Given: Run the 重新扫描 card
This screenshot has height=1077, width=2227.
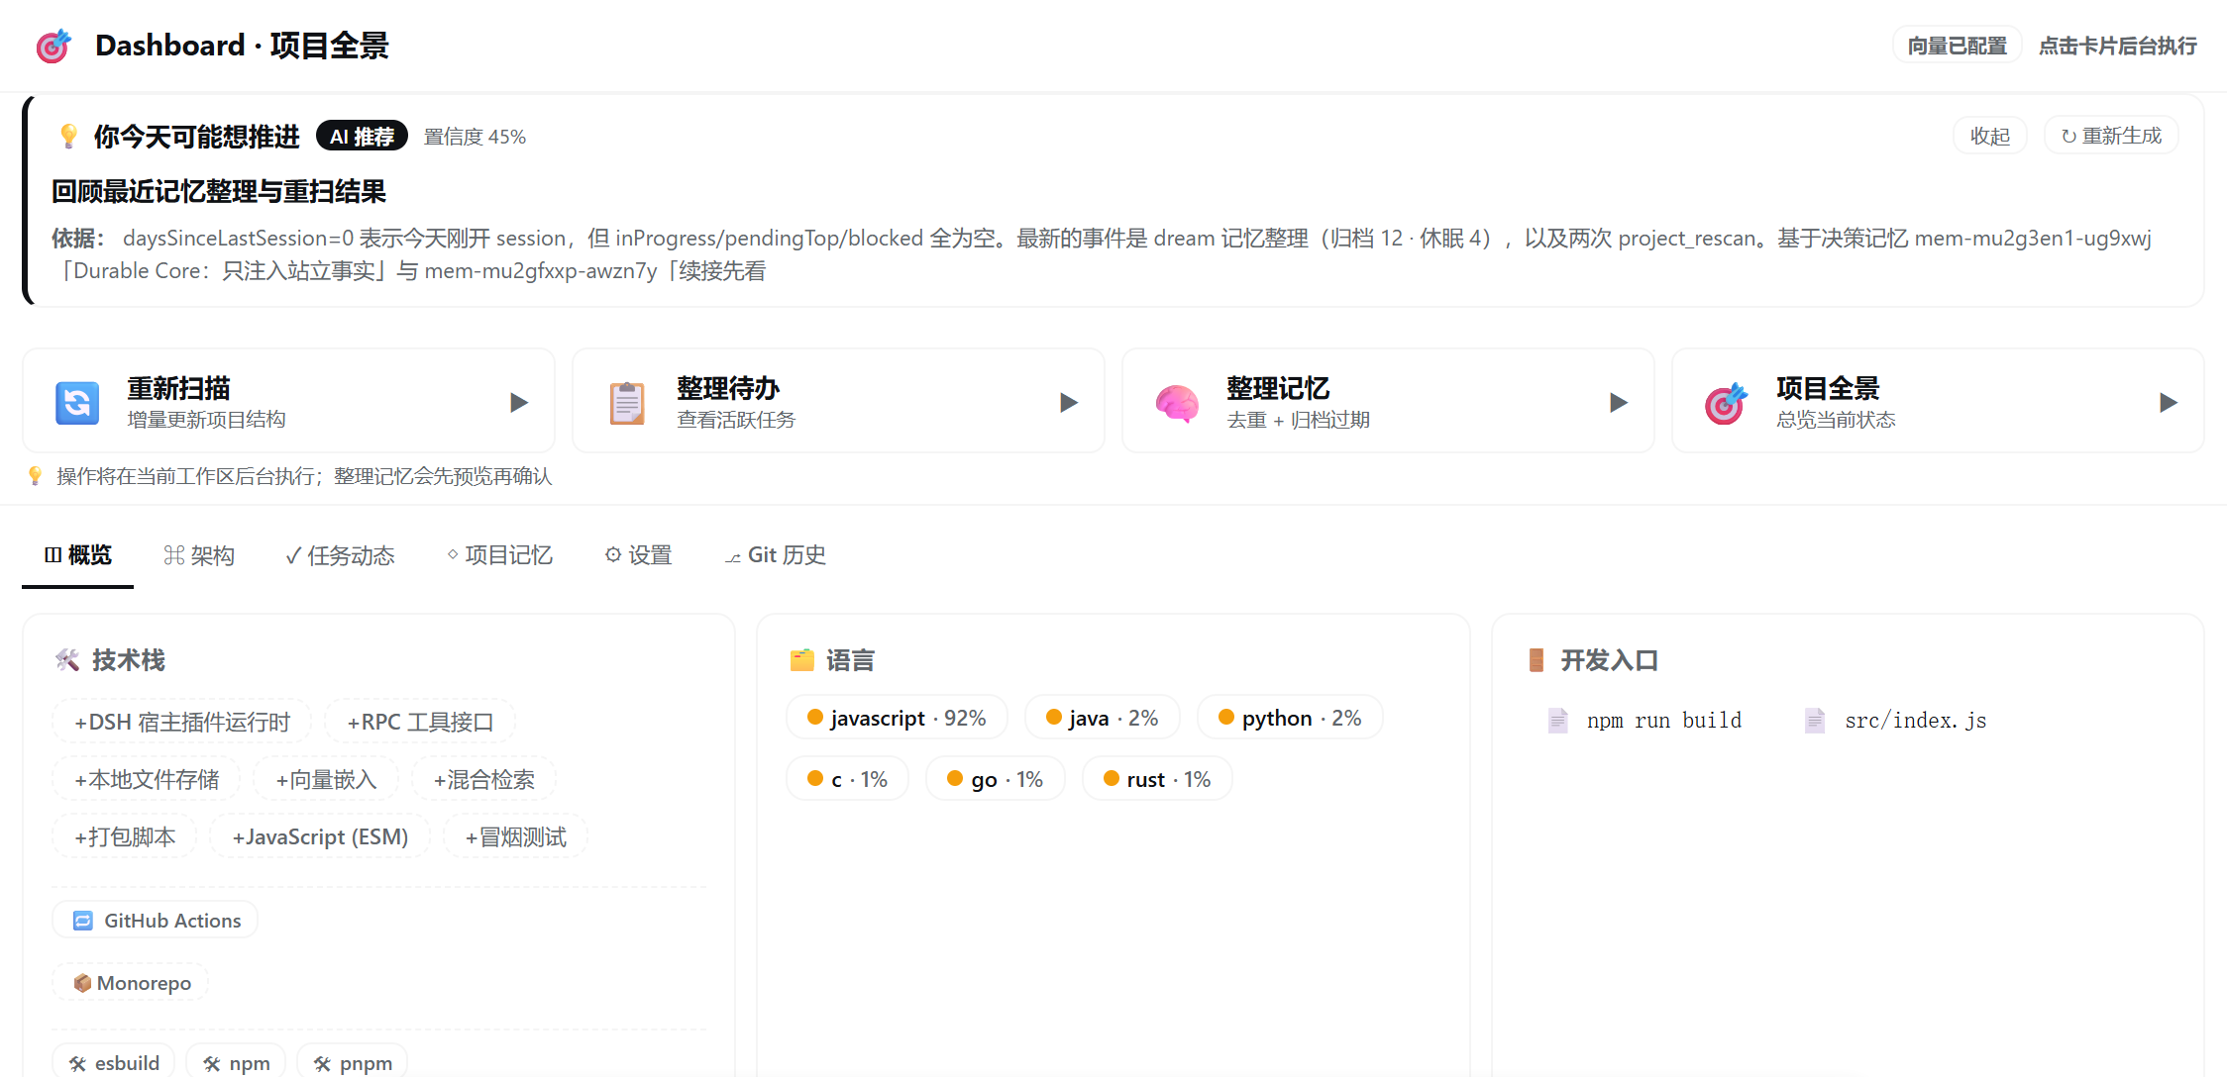Looking at the screenshot, I should coord(288,401).
